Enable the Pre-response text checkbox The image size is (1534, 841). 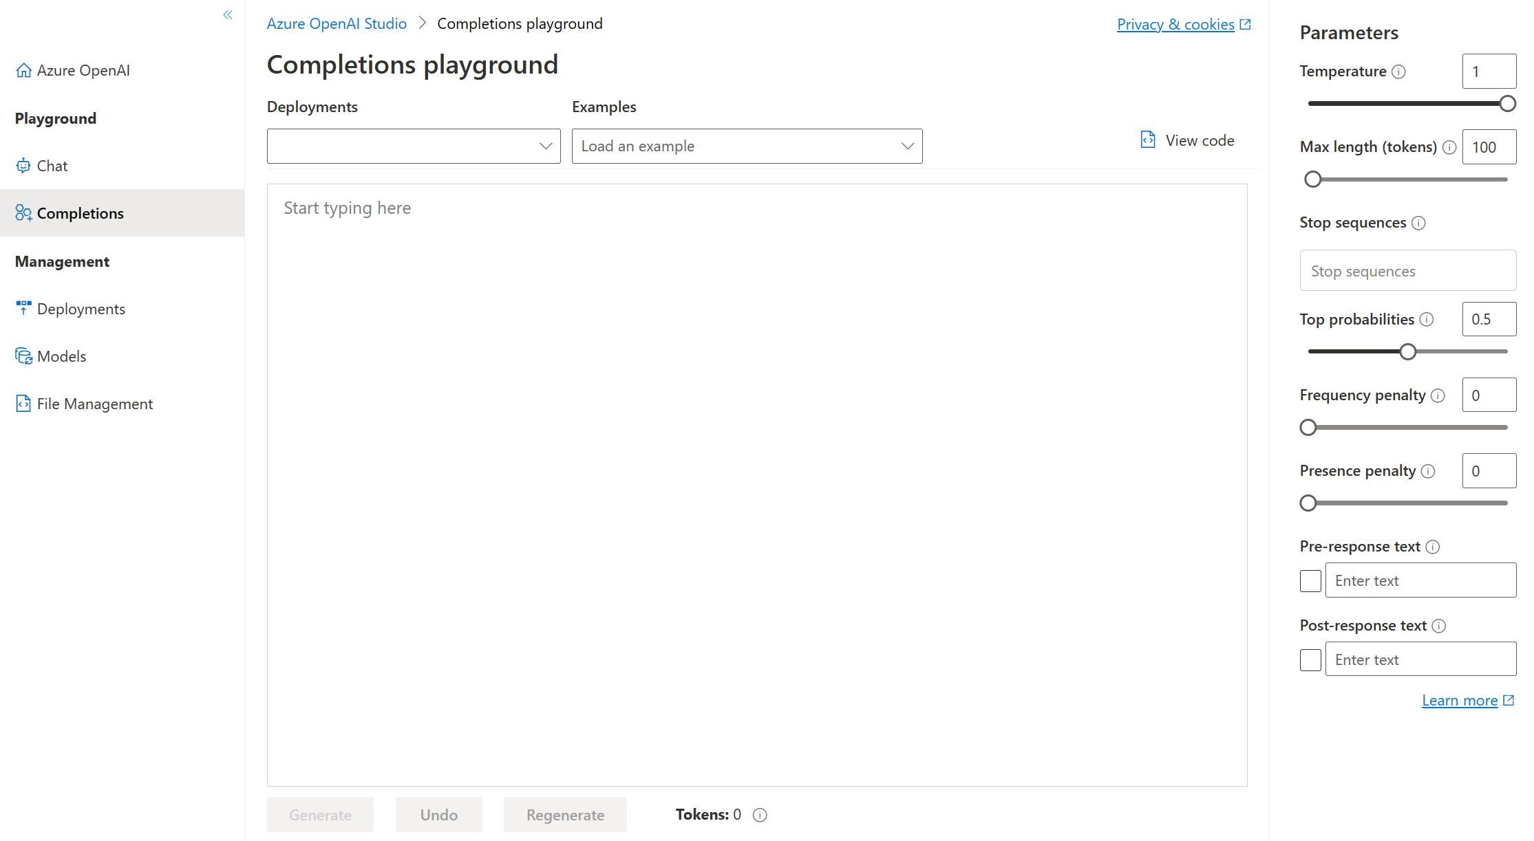pyautogui.click(x=1310, y=580)
